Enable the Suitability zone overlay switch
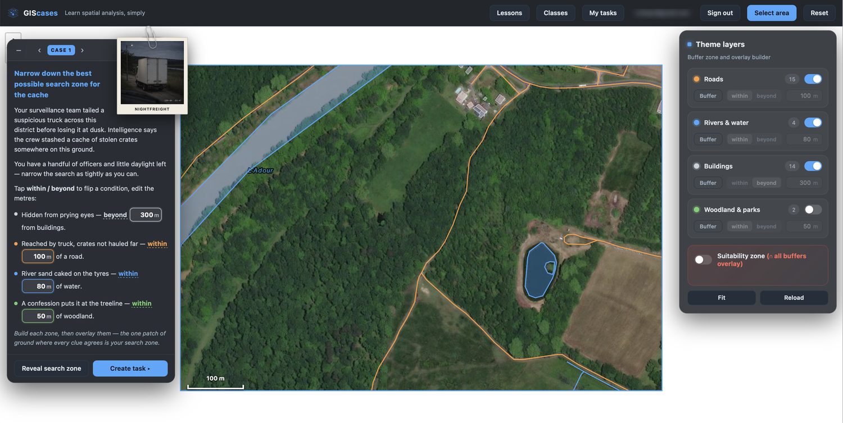This screenshot has width=843, height=423. (703, 260)
